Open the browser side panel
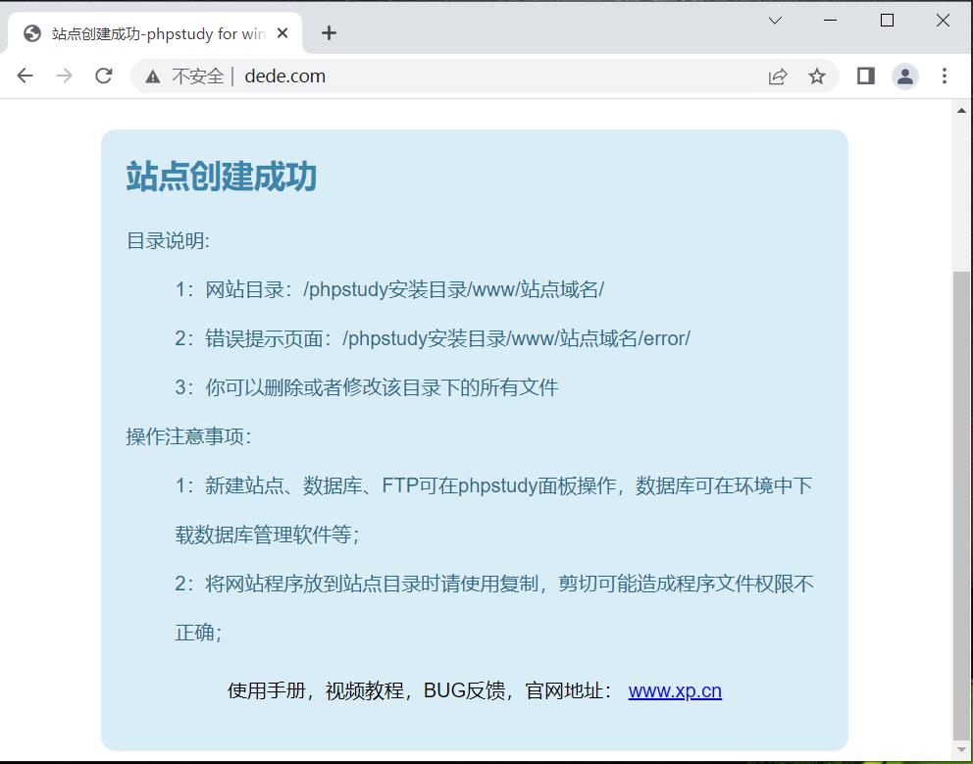This screenshot has width=973, height=764. tap(866, 76)
